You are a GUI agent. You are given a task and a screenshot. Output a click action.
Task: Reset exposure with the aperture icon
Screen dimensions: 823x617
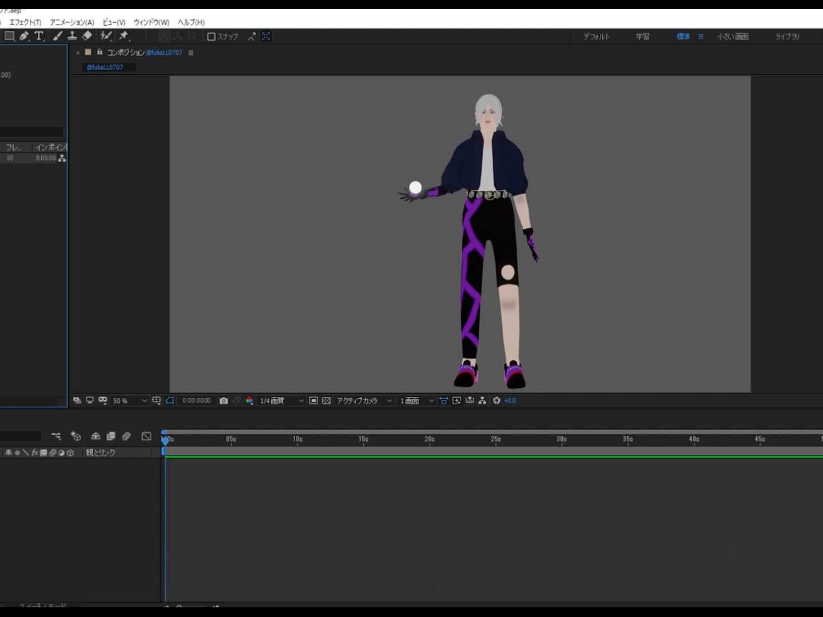[496, 400]
